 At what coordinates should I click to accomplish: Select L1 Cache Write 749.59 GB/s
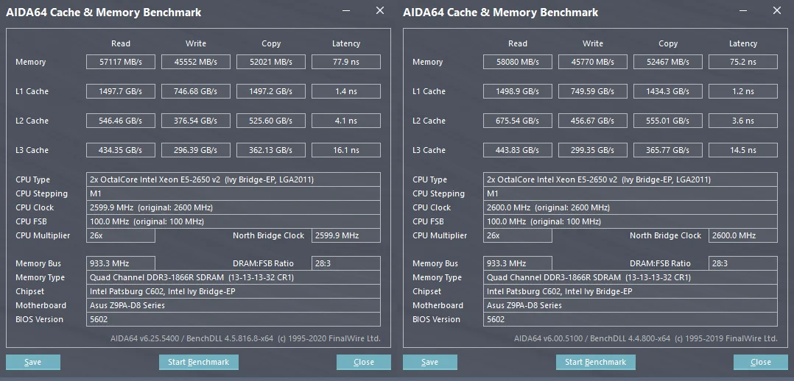pyautogui.click(x=592, y=91)
